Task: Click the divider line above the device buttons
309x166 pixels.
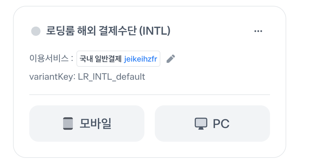Action: 150,94
